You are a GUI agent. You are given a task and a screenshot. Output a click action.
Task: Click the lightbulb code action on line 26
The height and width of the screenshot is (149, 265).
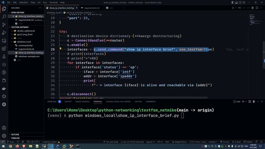(x=60, y=49)
